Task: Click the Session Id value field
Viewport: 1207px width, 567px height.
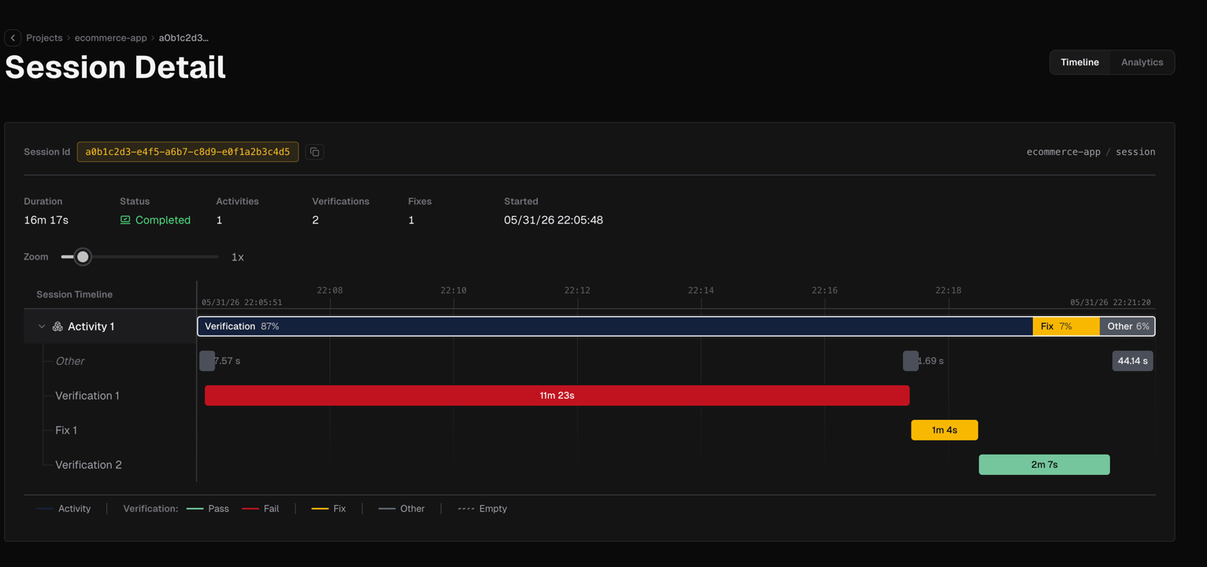Action: pyautogui.click(x=187, y=152)
